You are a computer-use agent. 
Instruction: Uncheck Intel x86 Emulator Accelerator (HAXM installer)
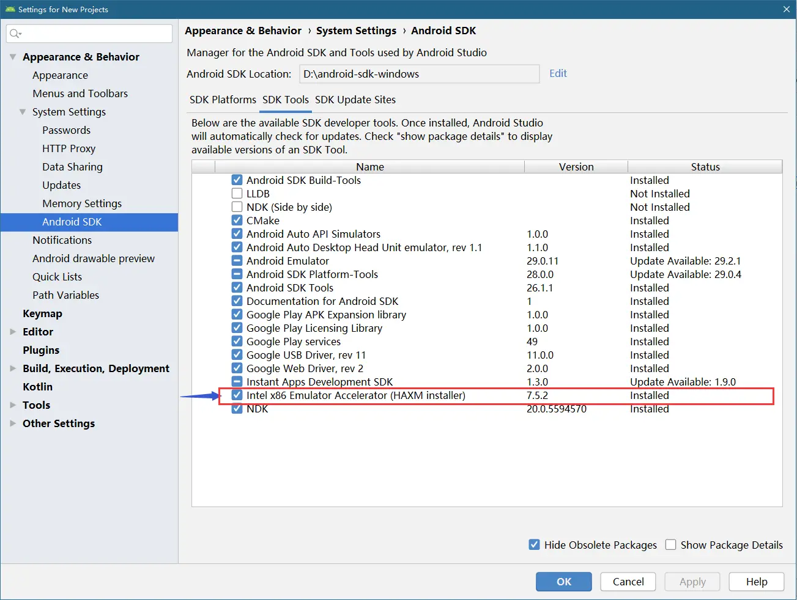click(237, 395)
